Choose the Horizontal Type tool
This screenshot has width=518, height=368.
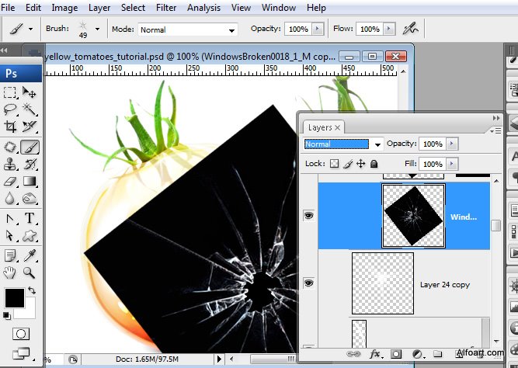click(30, 218)
